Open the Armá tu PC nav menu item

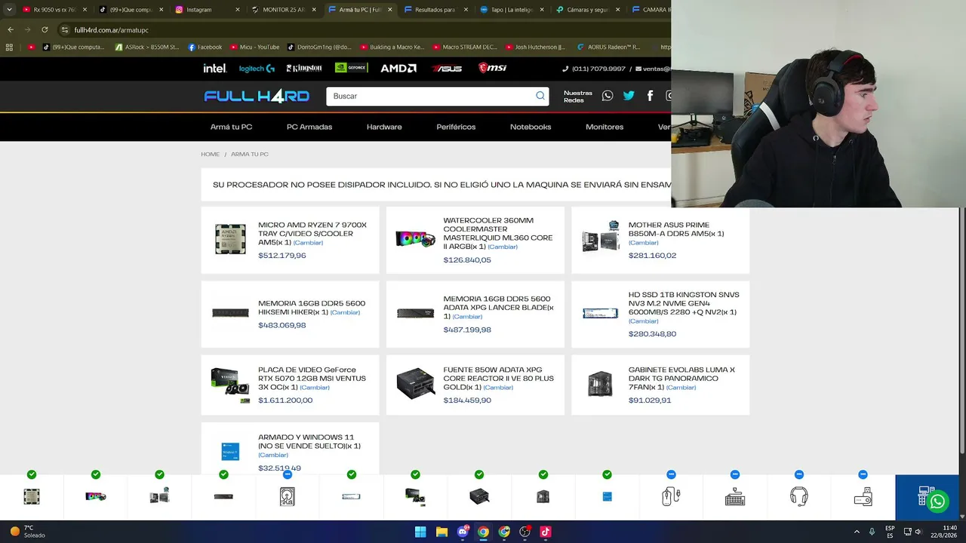231,127
